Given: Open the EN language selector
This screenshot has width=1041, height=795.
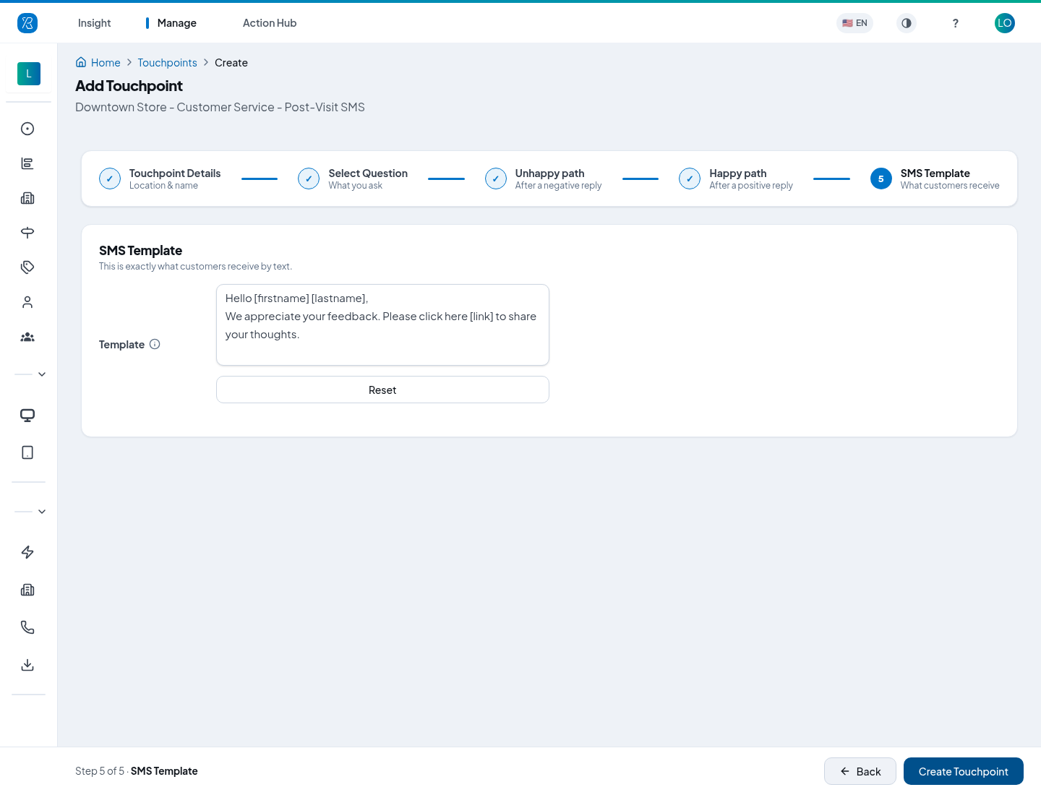Looking at the screenshot, I should tap(854, 23).
